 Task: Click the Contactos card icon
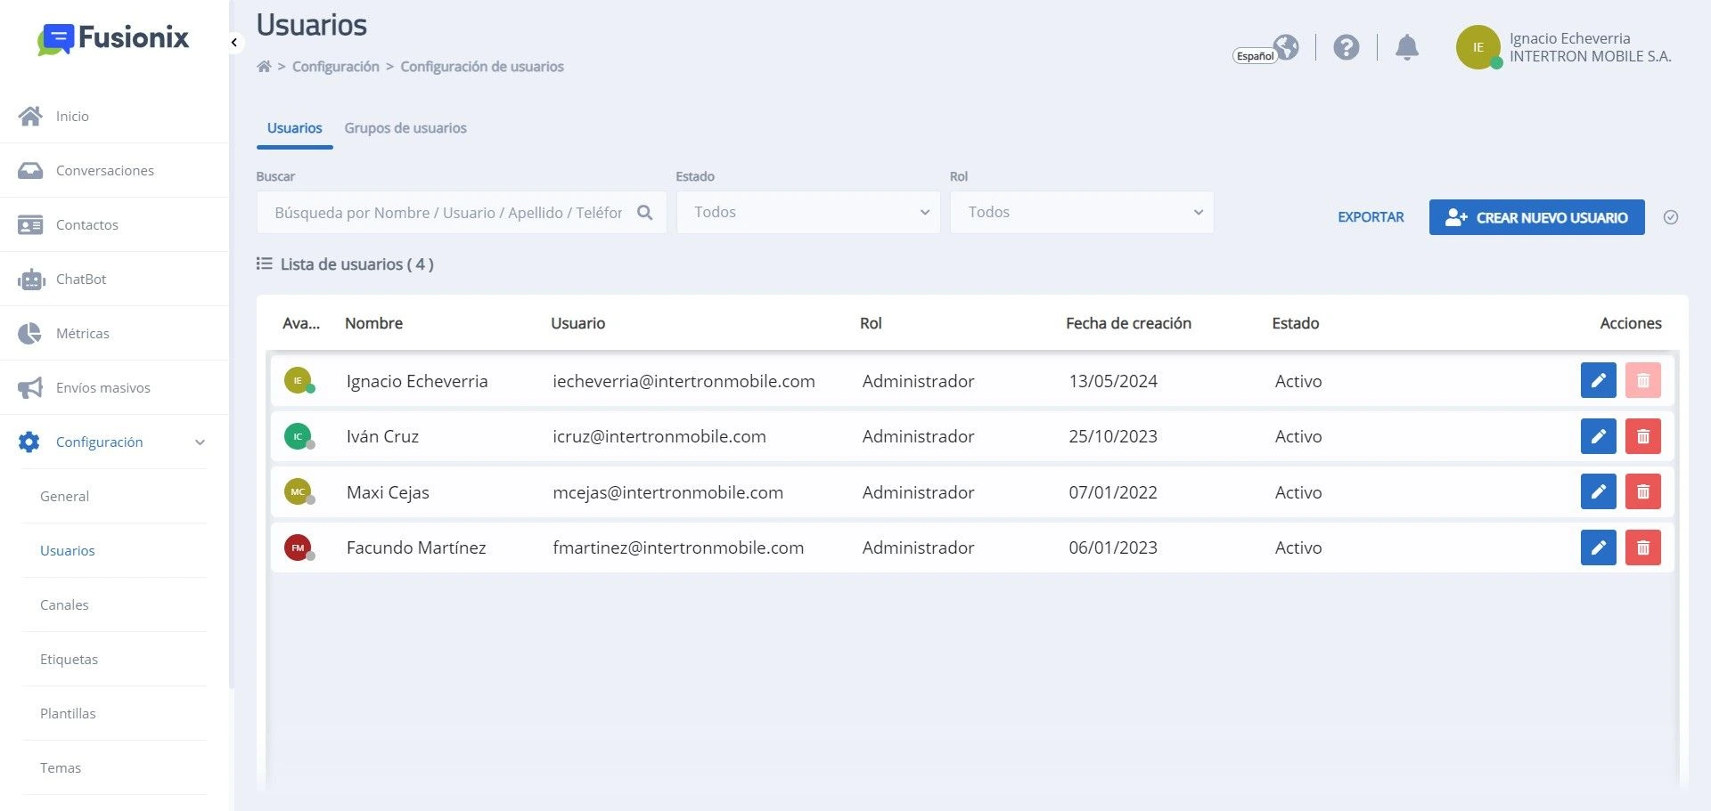pos(30,225)
